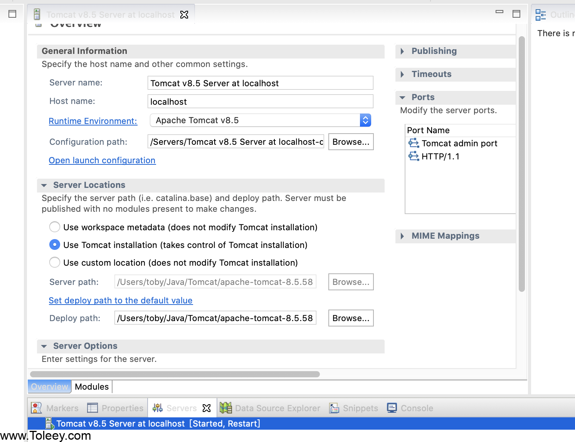This screenshot has height=442, width=575.
Task: Edit the Host name field
Action: [260, 102]
